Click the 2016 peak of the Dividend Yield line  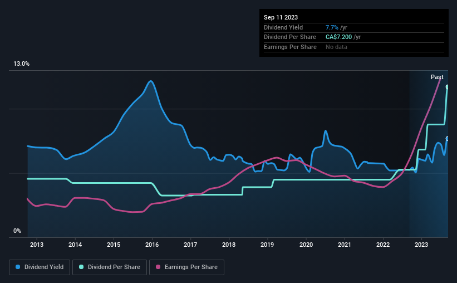151,81
